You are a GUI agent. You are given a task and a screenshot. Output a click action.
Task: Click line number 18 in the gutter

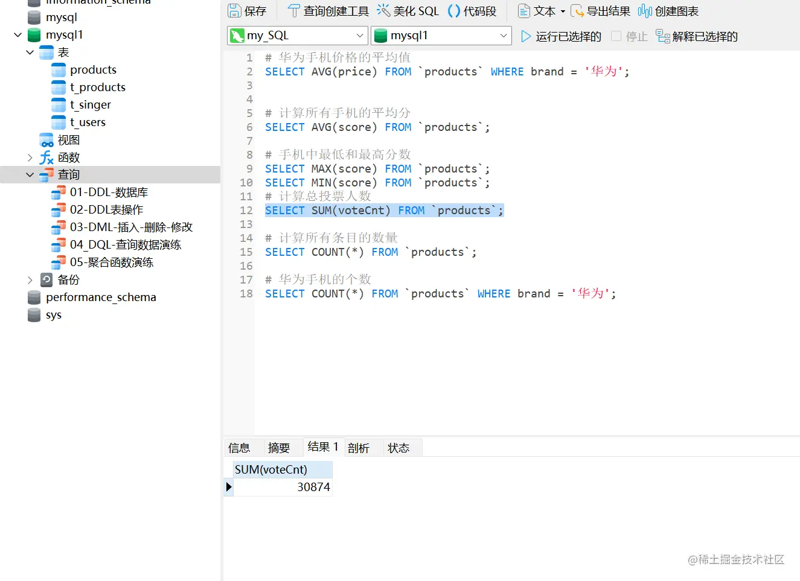pos(246,294)
